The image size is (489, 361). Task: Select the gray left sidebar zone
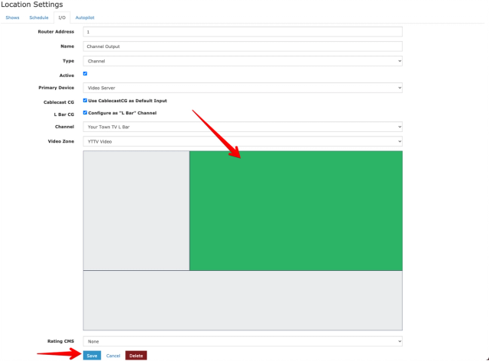[x=136, y=211]
